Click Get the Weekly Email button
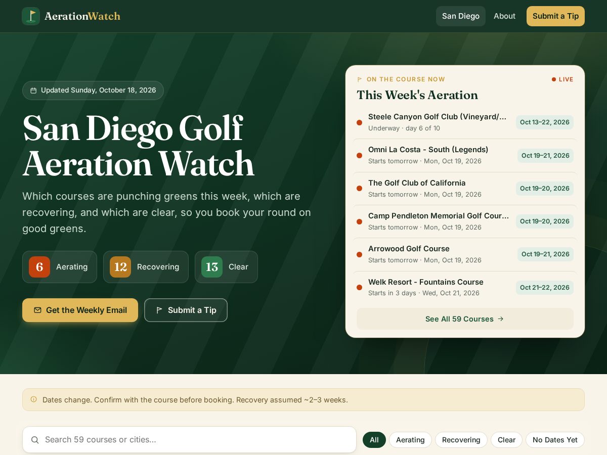 tap(80, 310)
